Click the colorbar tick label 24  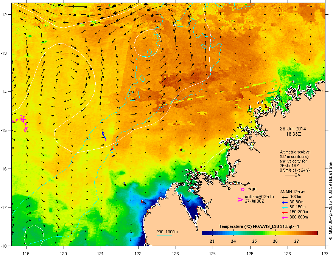[233, 241]
